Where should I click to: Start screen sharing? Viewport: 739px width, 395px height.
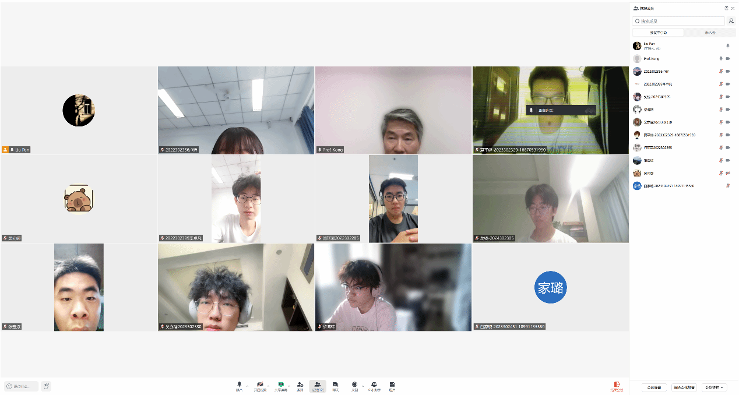(x=281, y=386)
